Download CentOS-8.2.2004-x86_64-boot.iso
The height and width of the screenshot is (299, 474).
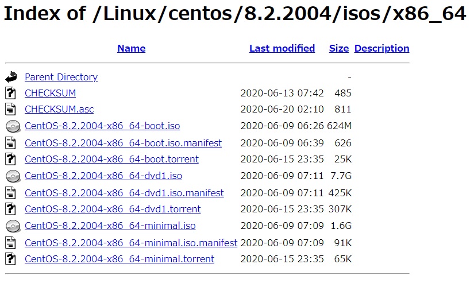tap(102, 126)
